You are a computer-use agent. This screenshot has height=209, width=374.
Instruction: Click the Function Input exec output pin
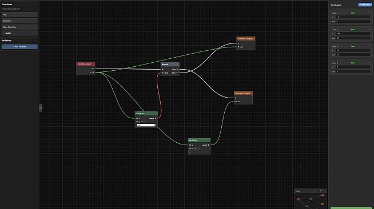click(x=93, y=69)
